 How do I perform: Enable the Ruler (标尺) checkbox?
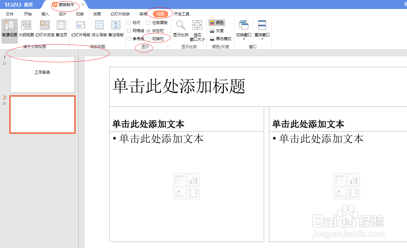coord(129,23)
